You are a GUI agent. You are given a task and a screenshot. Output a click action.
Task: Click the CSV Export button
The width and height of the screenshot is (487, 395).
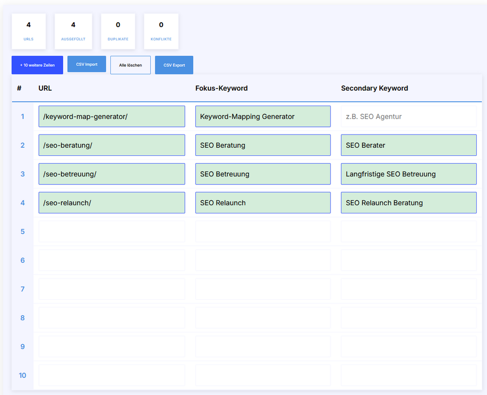(174, 65)
